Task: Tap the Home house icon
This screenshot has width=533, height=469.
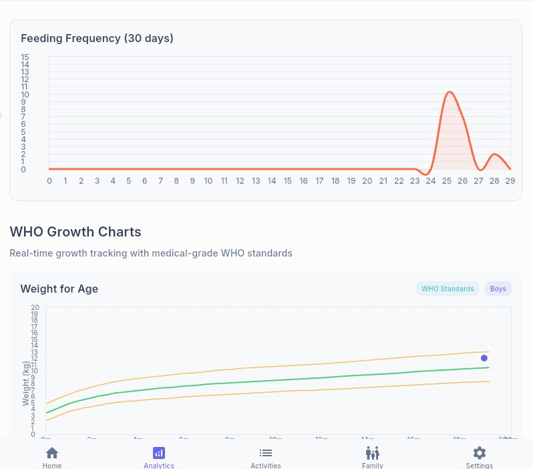Action: (x=52, y=452)
